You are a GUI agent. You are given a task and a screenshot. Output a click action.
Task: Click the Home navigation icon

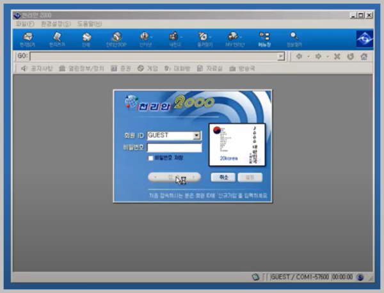(364, 56)
